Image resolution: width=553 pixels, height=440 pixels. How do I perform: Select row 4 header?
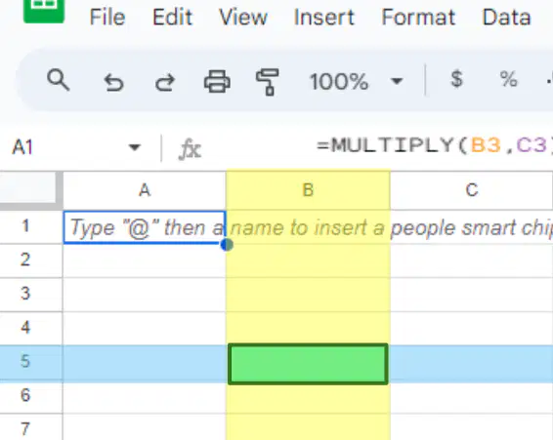31,328
